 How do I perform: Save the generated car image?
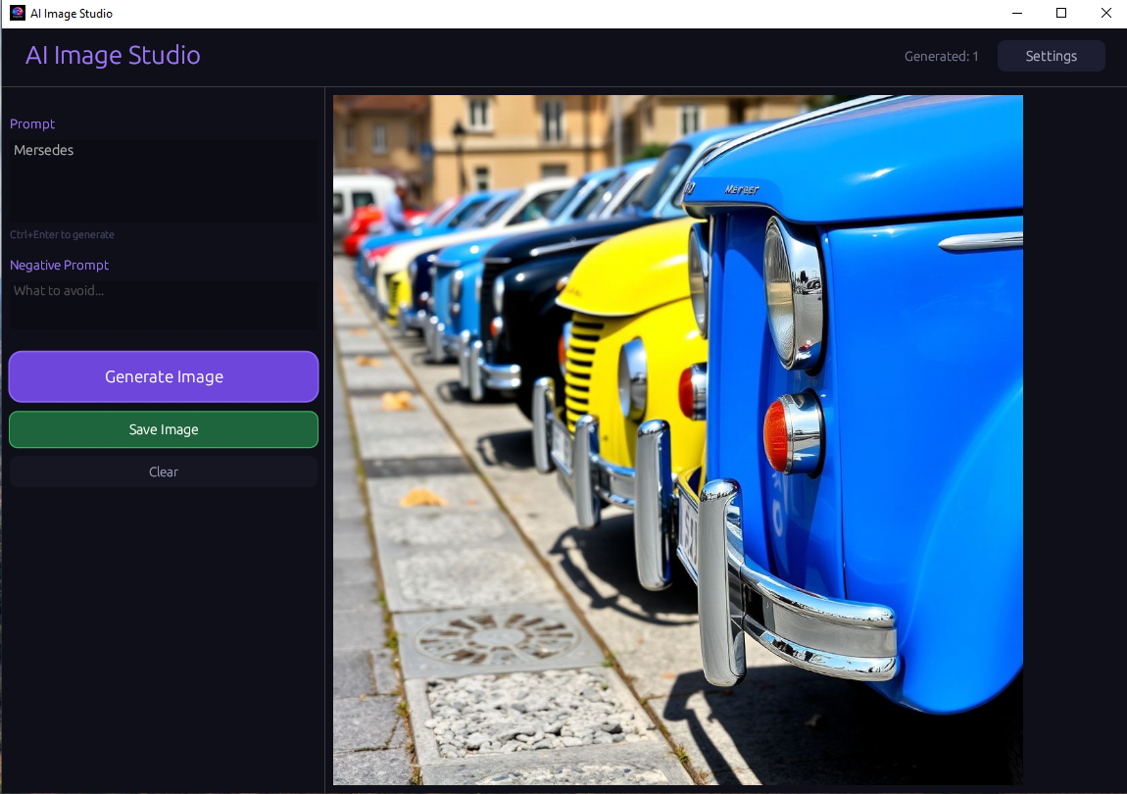pos(163,429)
